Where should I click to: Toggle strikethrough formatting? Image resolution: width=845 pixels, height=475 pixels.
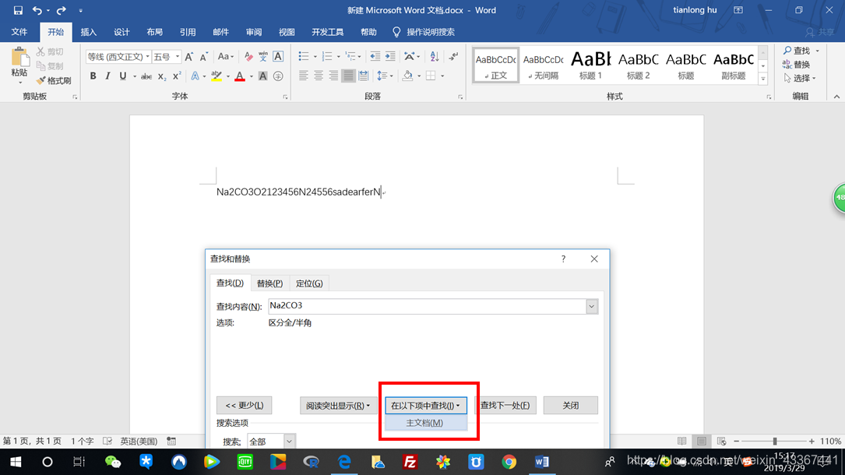click(146, 76)
